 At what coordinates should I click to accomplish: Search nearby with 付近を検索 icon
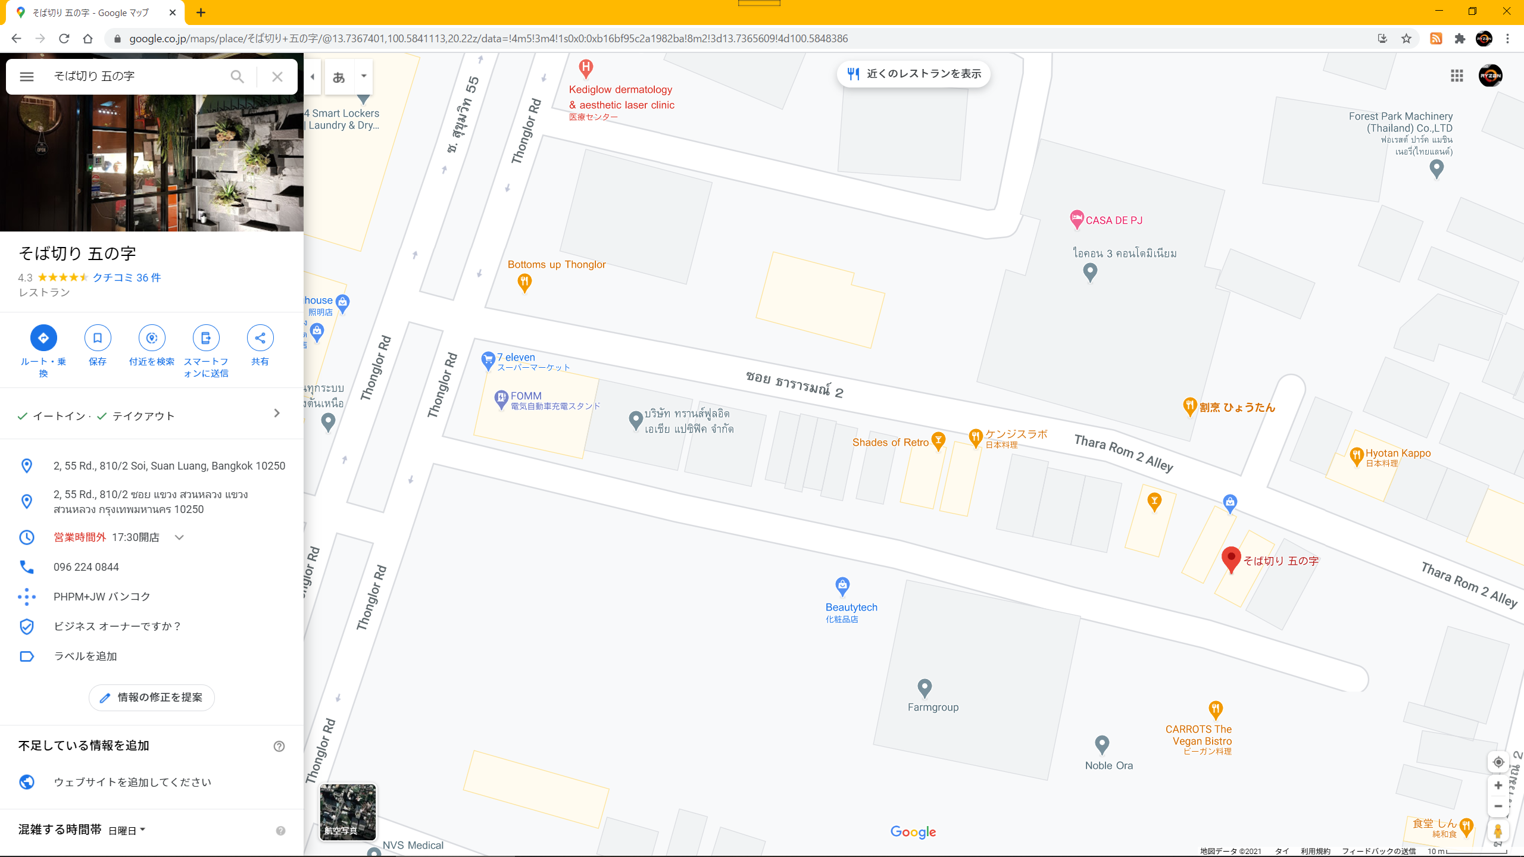pos(152,338)
